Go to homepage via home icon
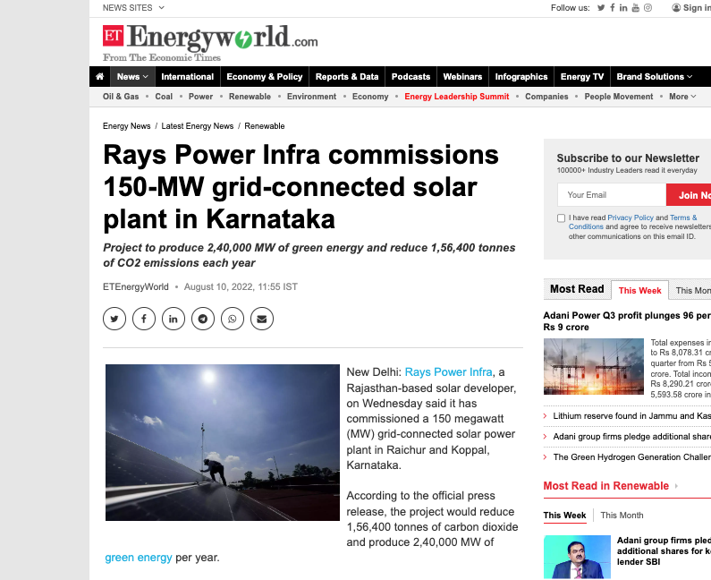The height and width of the screenshot is (580, 711). [100, 77]
